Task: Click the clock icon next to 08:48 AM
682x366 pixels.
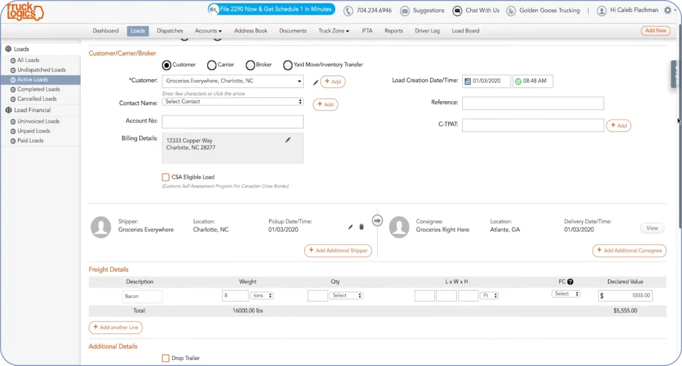Action: pyautogui.click(x=518, y=81)
